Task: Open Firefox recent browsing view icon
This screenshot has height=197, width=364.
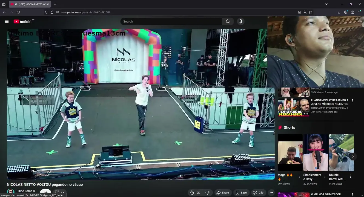Action: pyautogui.click(x=4, y=4)
